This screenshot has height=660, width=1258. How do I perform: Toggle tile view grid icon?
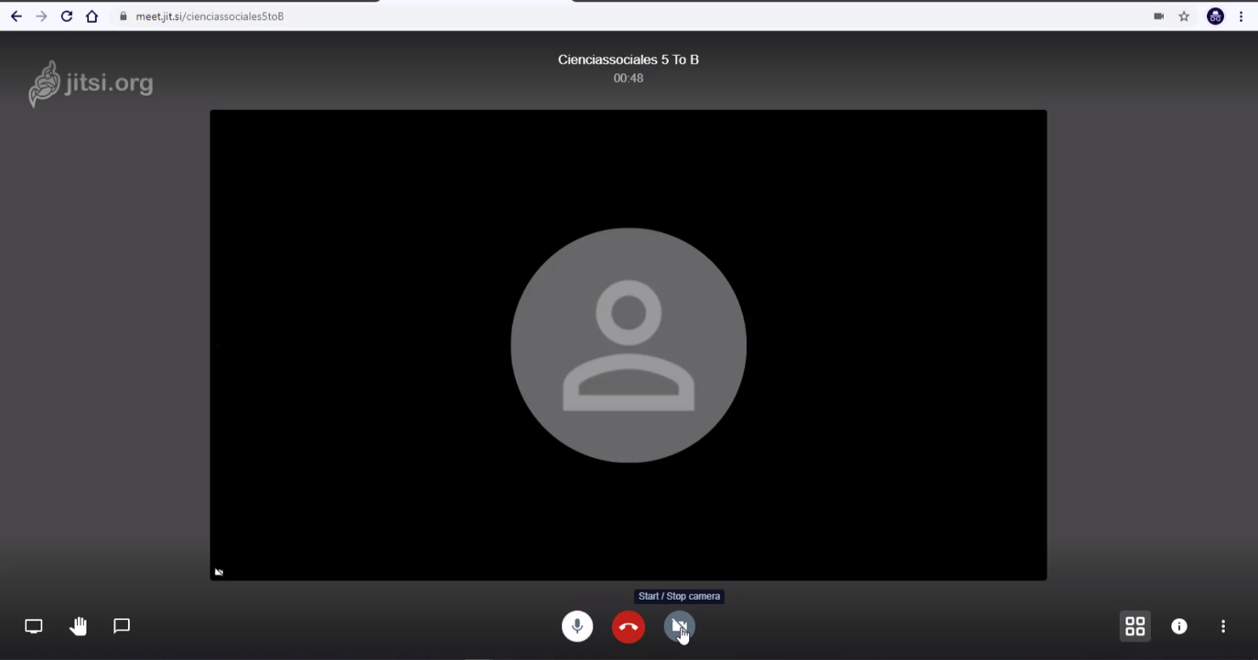(1135, 626)
